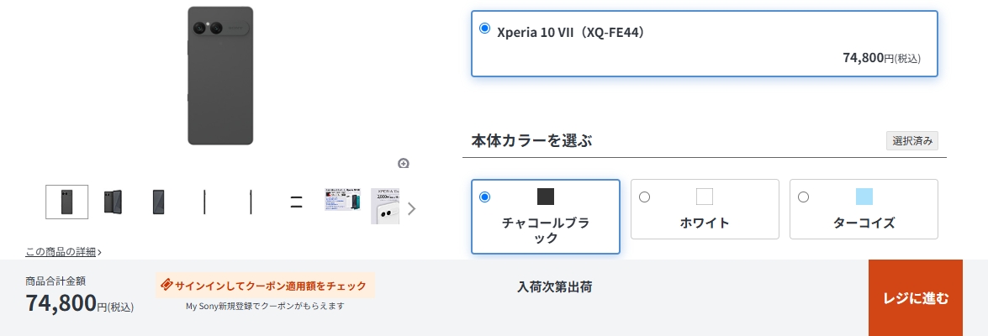
Task: Select the fourth thumbnail showing phone side view
Action: pos(205,202)
